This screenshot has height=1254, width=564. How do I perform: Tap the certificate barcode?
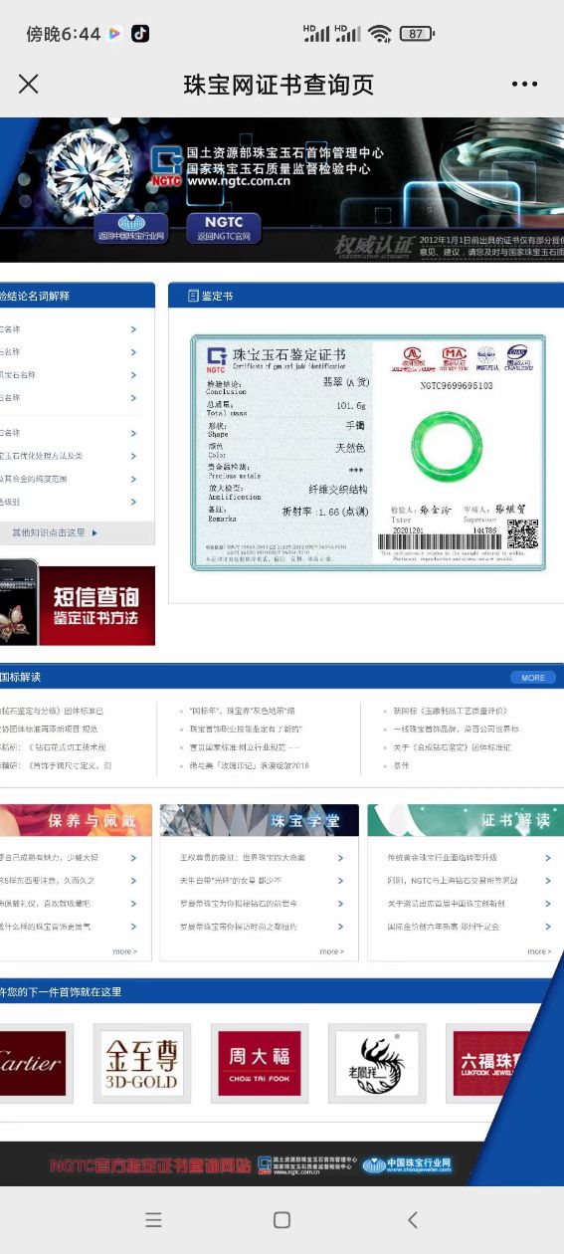point(439,541)
